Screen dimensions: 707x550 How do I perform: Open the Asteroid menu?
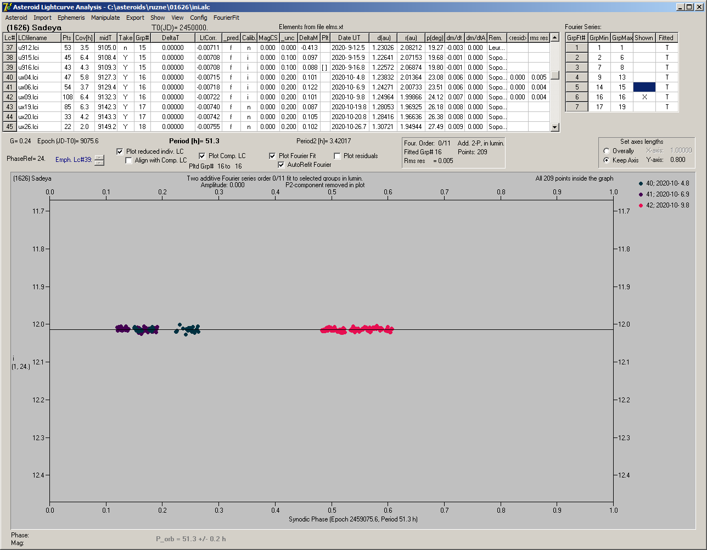(16, 18)
